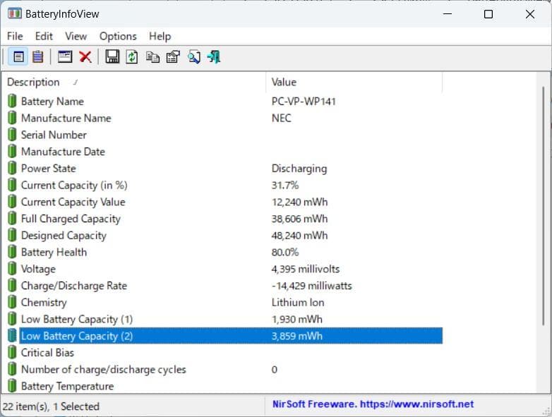This screenshot has width=552, height=417.
Task: Click the "Discharging" value cell
Action: pos(299,169)
